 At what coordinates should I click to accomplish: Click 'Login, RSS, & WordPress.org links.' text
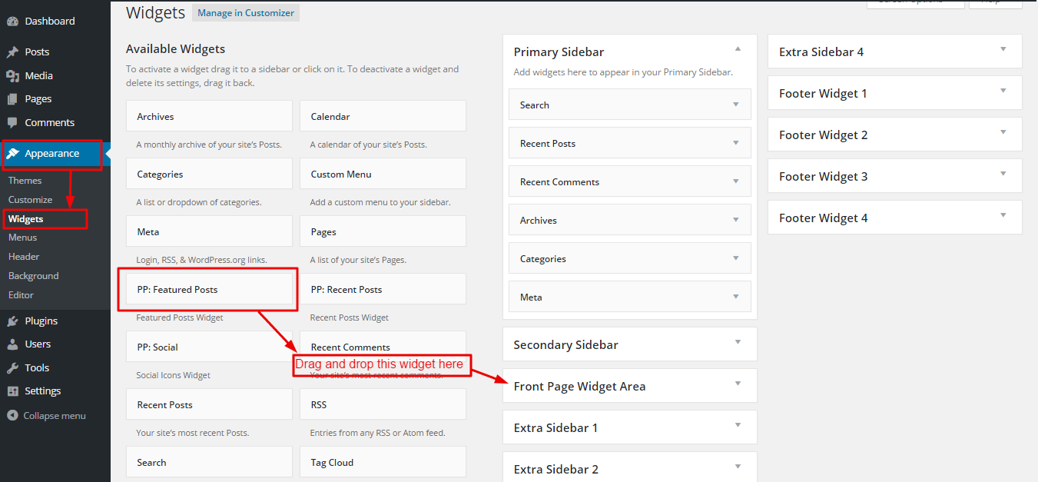201,260
